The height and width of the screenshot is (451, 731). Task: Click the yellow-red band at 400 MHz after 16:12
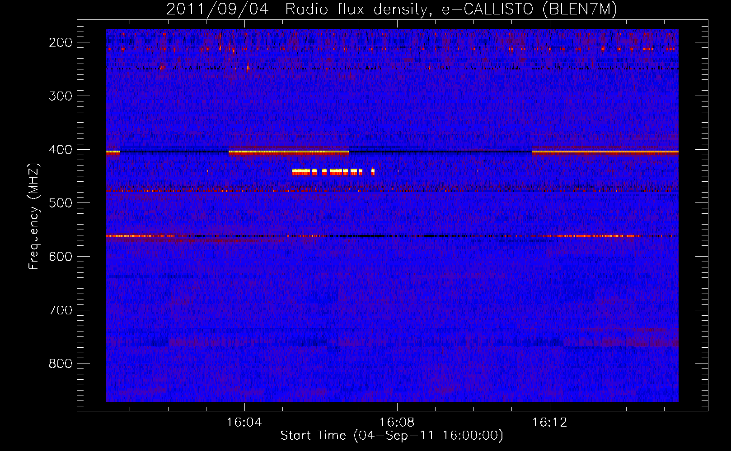click(605, 152)
